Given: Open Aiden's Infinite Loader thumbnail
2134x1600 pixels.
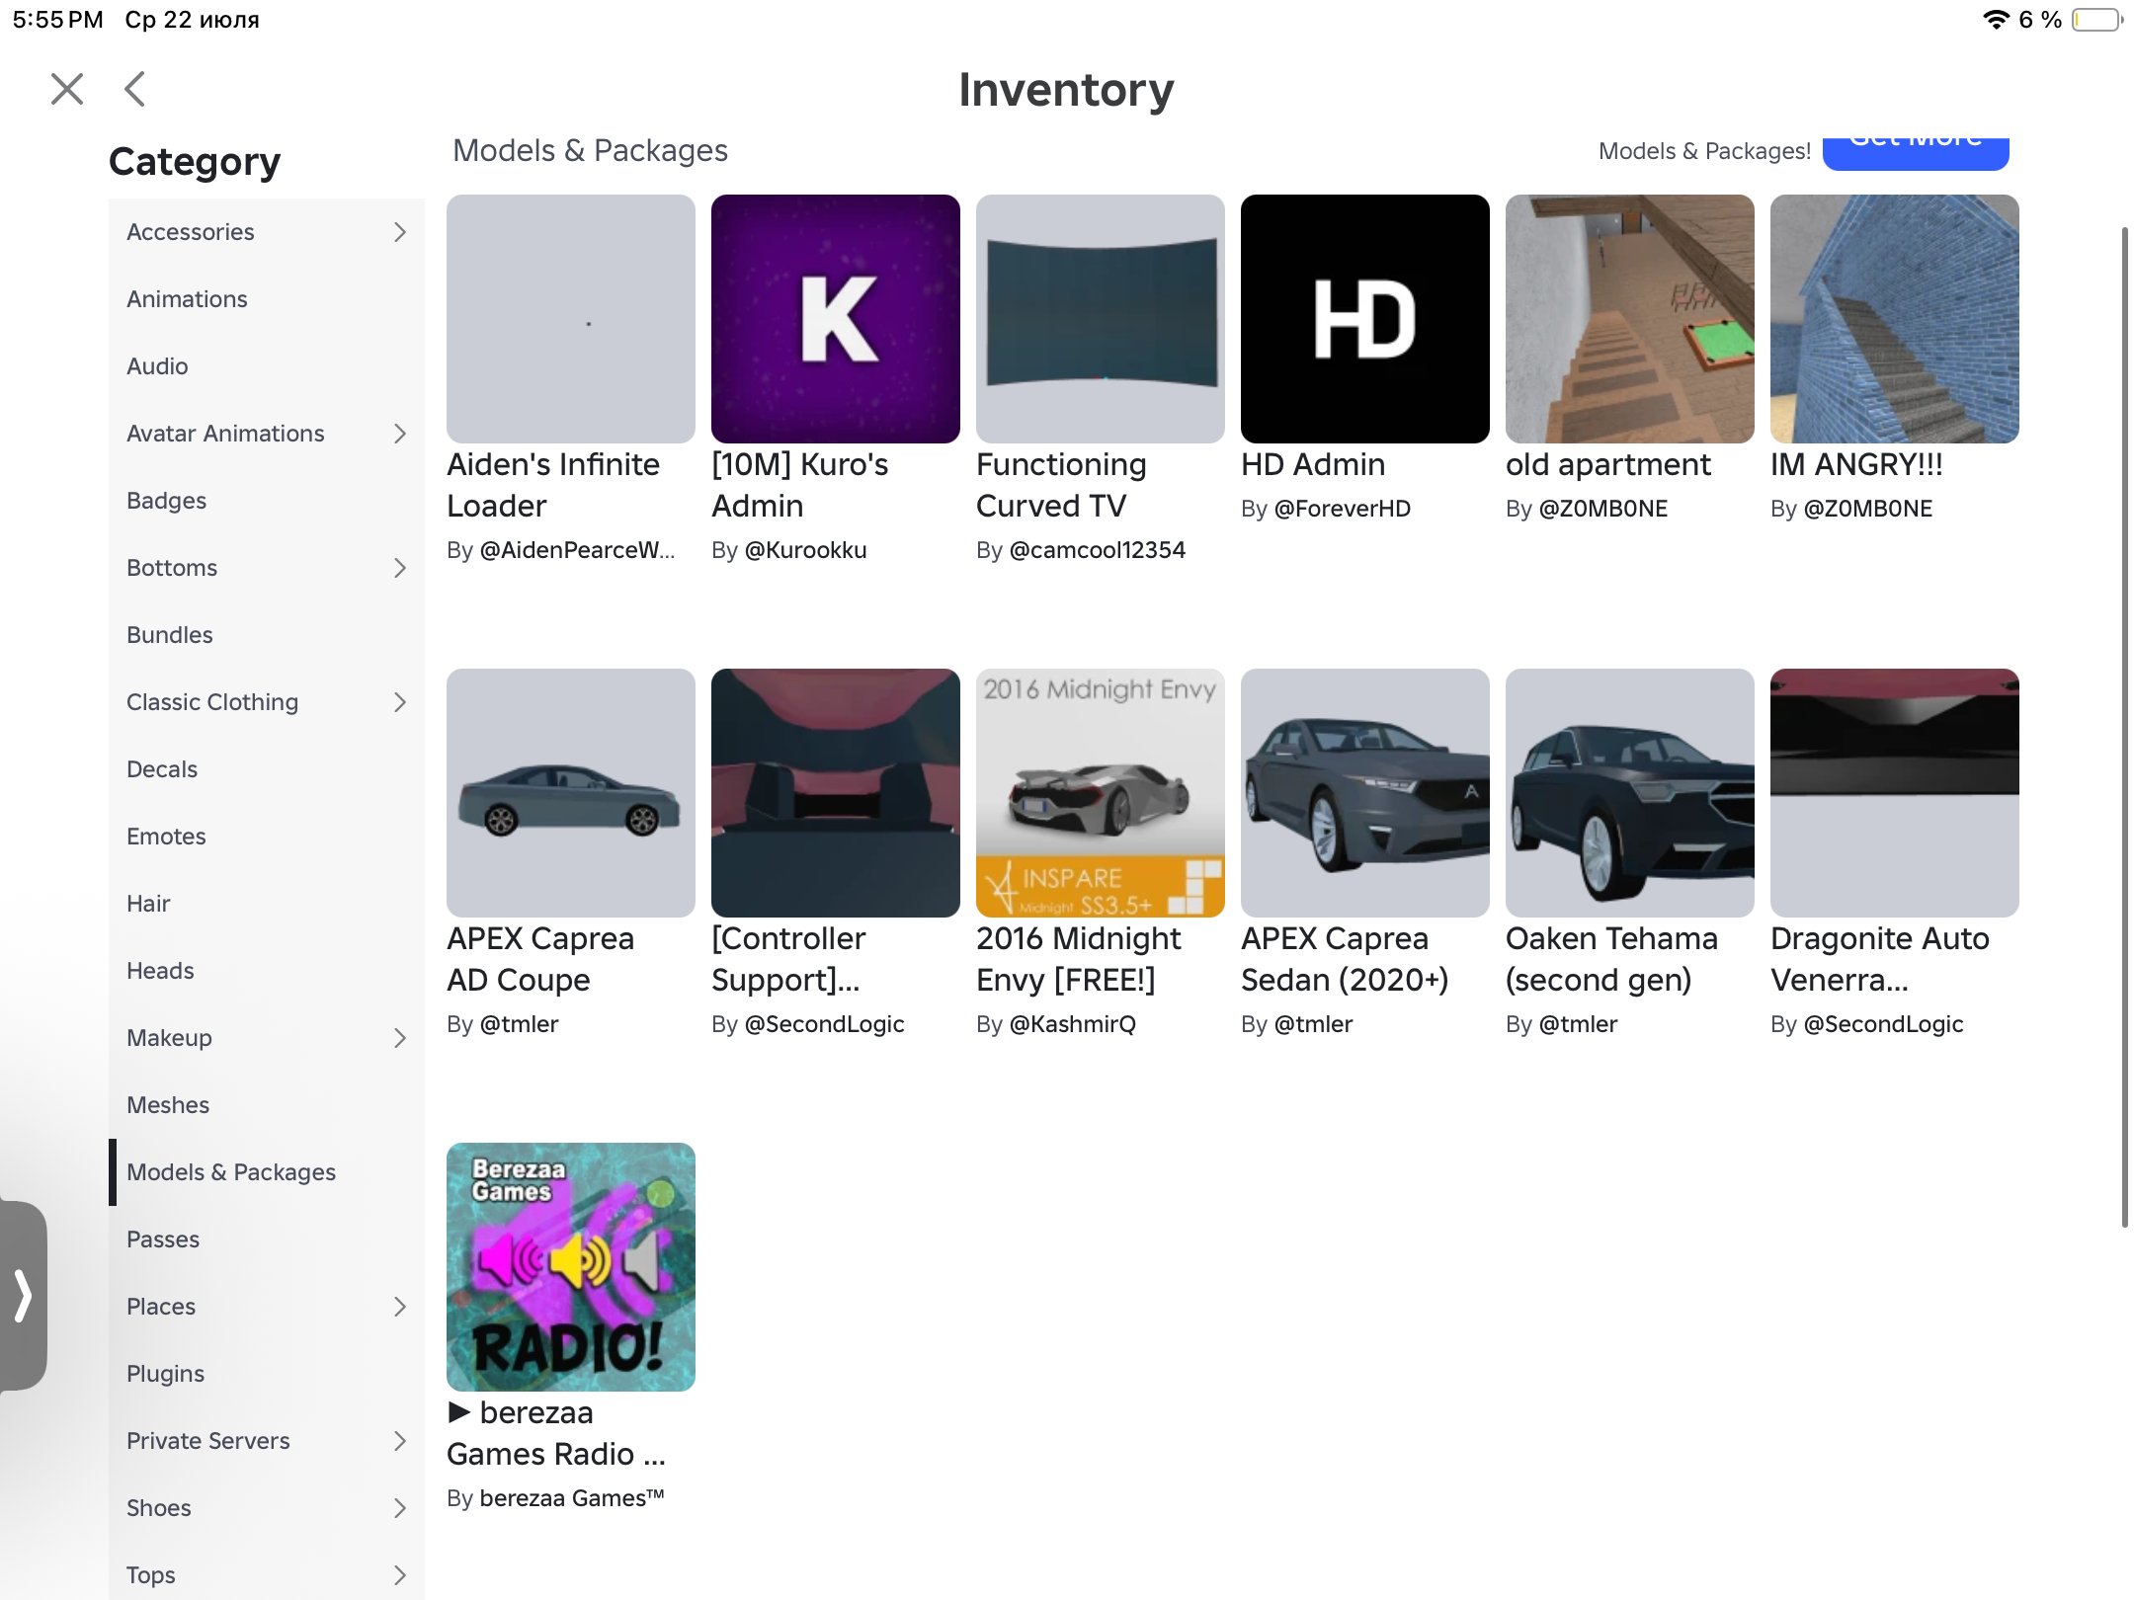Looking at the screenshot, I should click(570, 319).
